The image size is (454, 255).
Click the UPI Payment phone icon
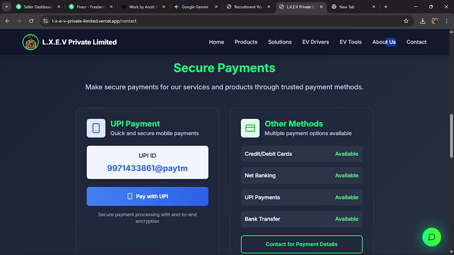96,128
